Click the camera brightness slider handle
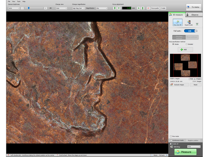Viewport: 209px width, 157px height. click(x=29, y=8)
